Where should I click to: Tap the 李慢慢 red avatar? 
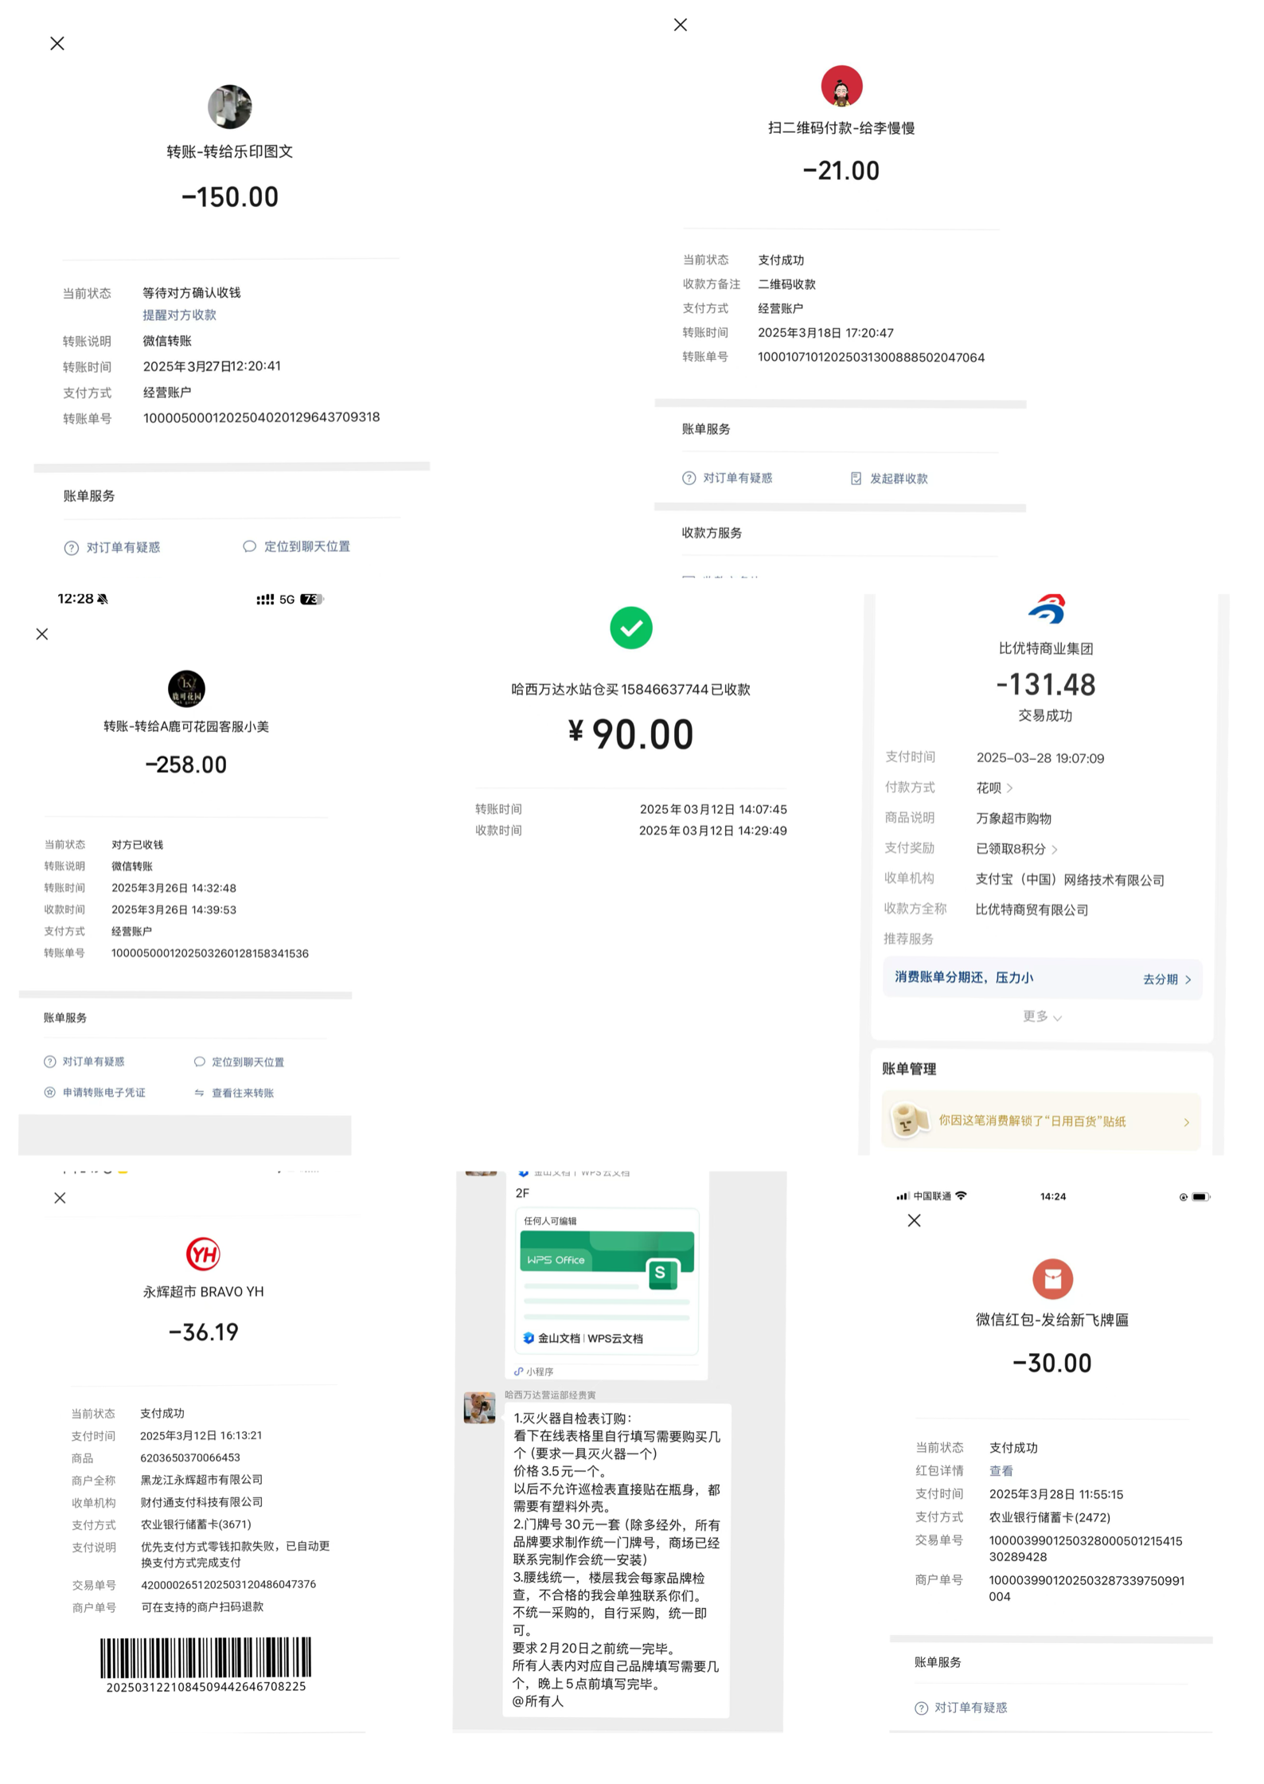(x=841, y=86)
